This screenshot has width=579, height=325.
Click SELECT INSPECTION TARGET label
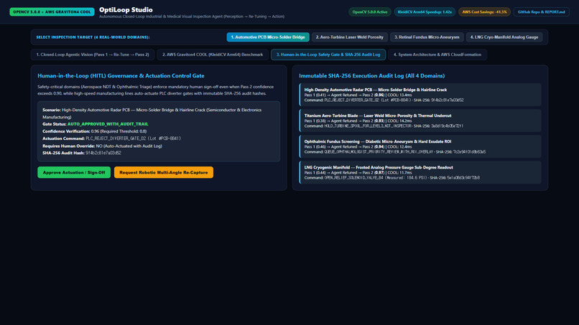click(93, 37)
